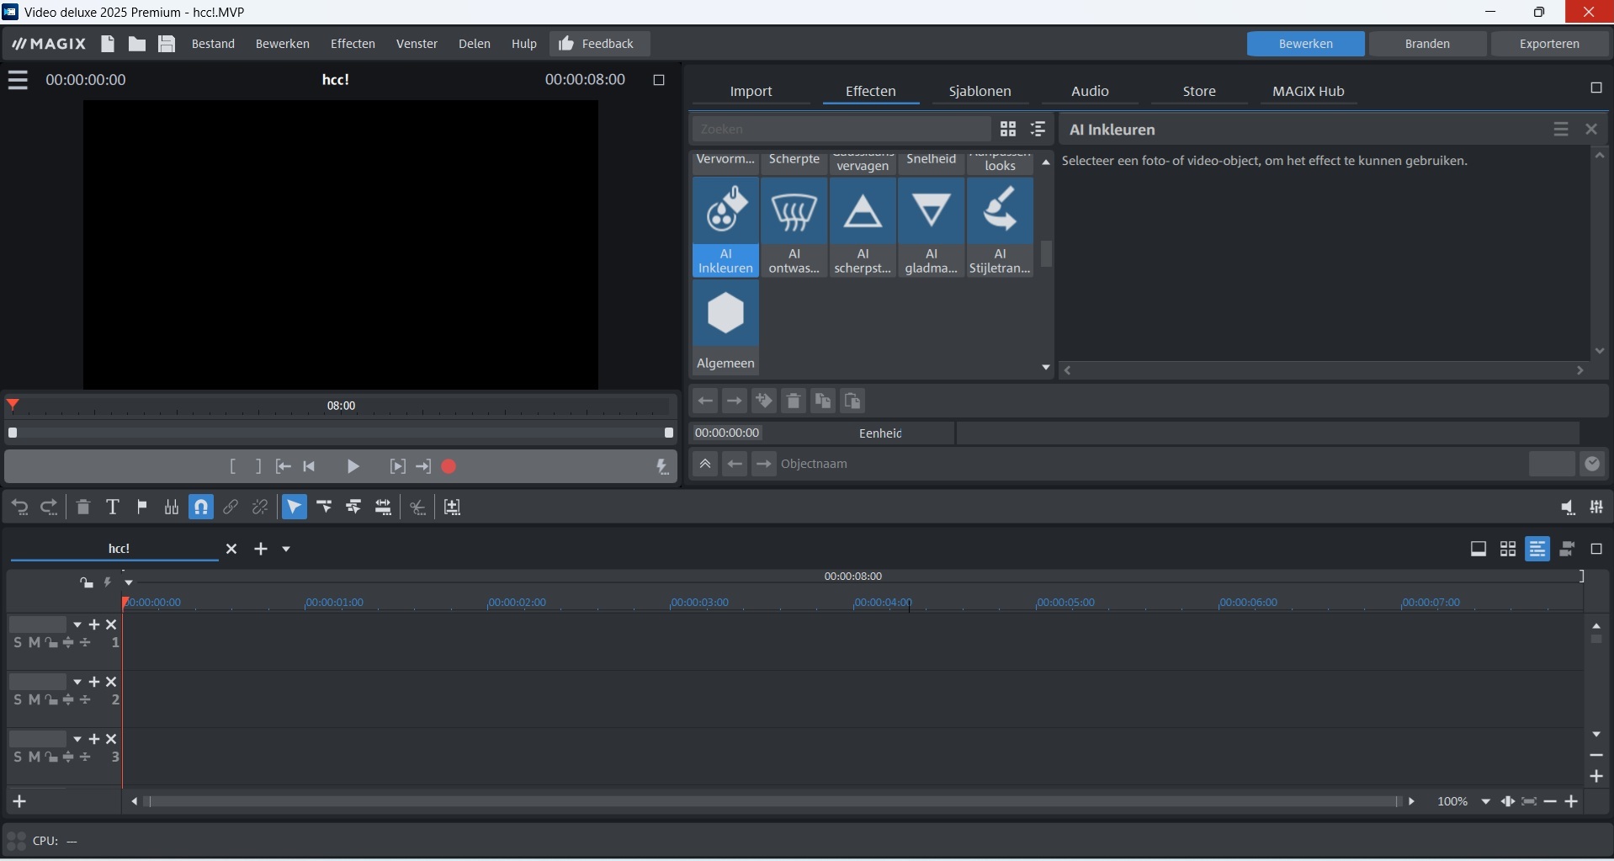Toggle the lock on track 3

[51, 757]
